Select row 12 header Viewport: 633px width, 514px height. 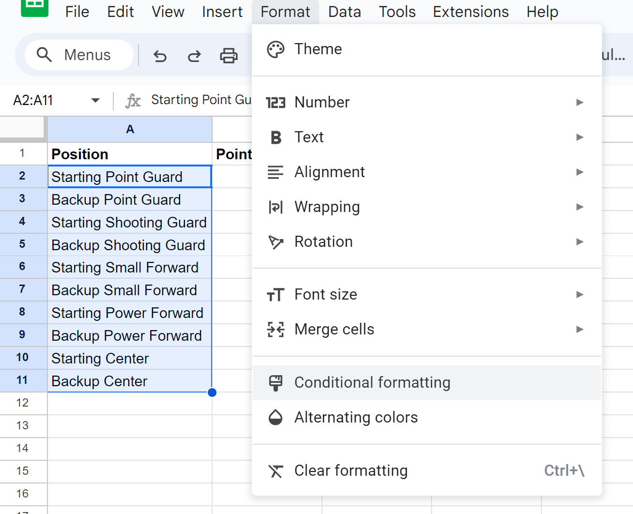(23, 403)
